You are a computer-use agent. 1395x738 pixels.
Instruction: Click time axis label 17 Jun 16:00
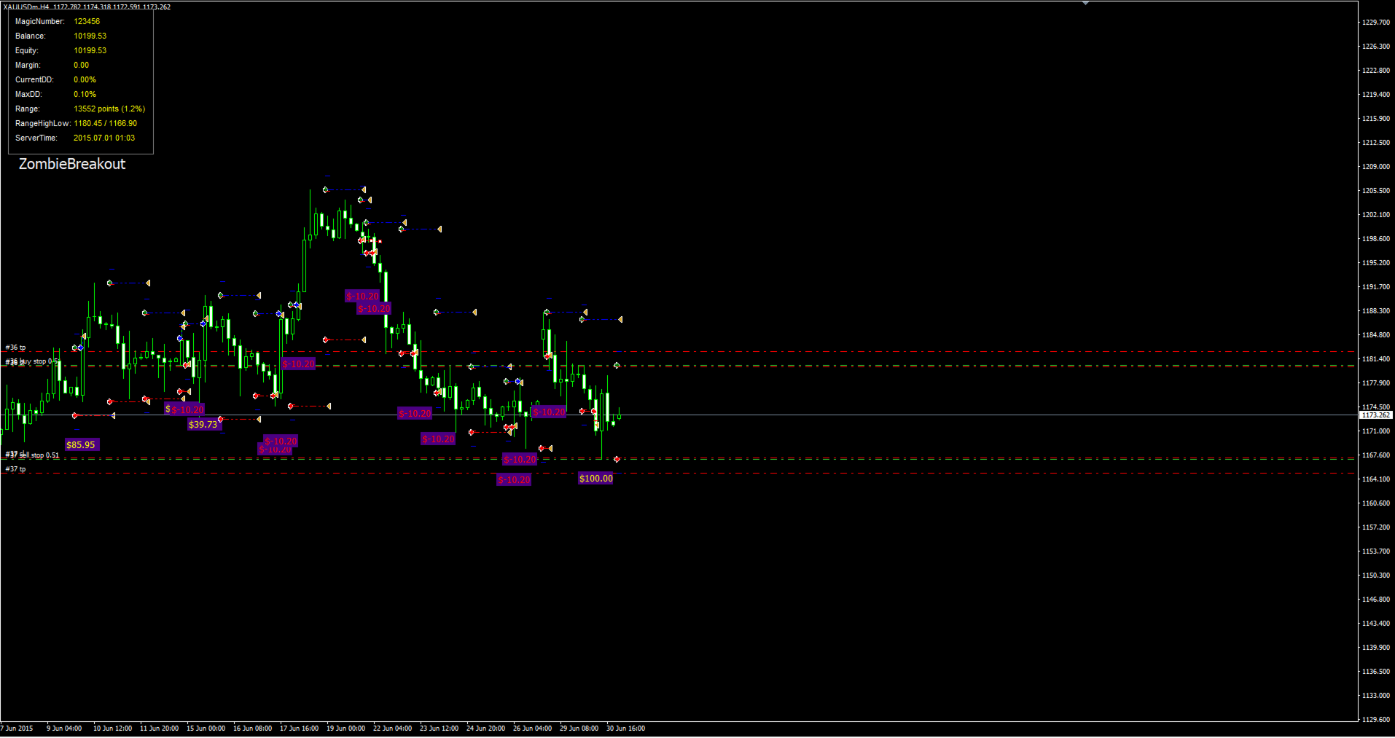[300, 728]
